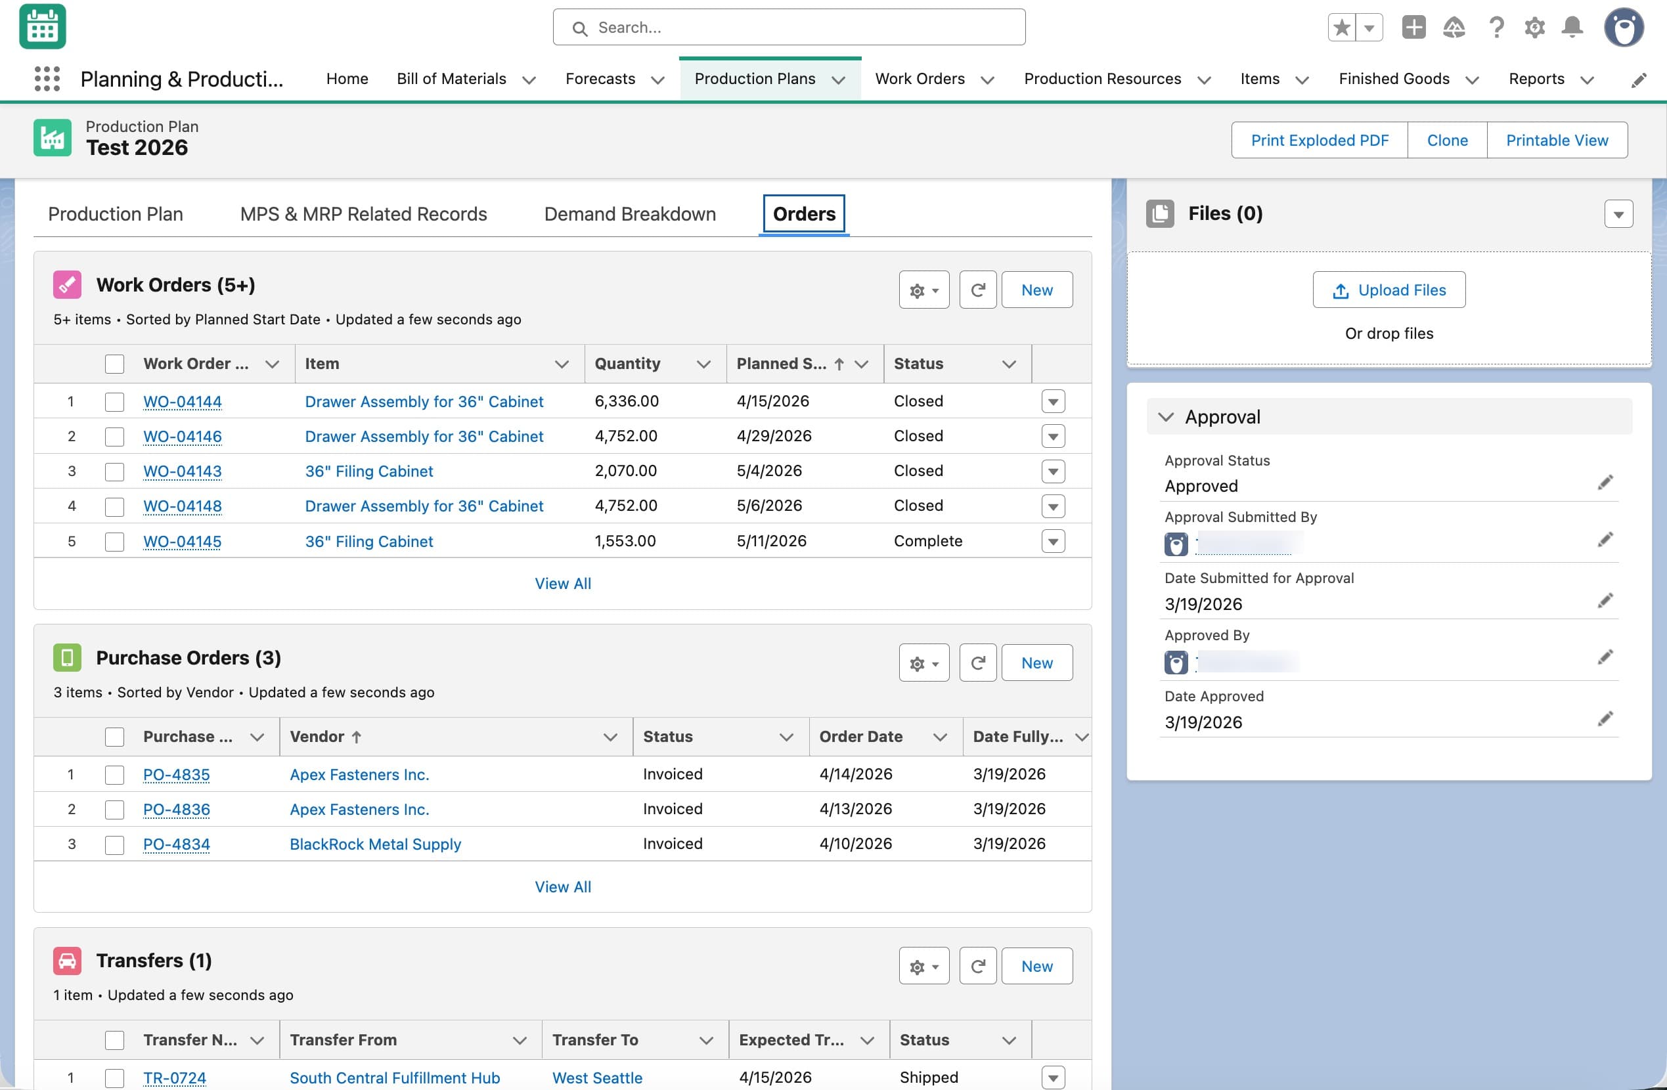Select all Purchase Orders header checkbox

pos(114,737)
